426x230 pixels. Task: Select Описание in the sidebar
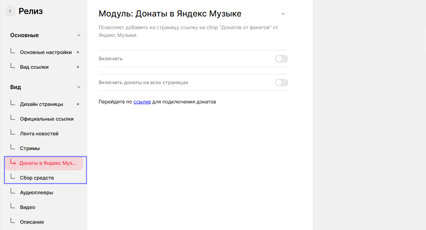[32, 222]
